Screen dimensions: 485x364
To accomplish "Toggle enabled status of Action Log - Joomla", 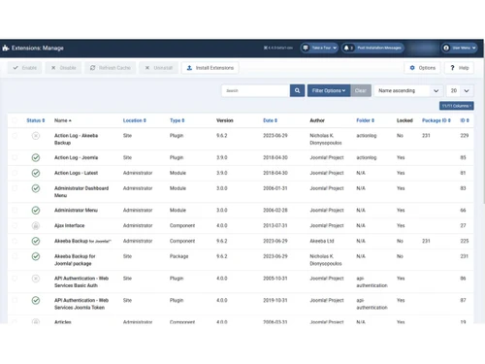I will [36, 157].
